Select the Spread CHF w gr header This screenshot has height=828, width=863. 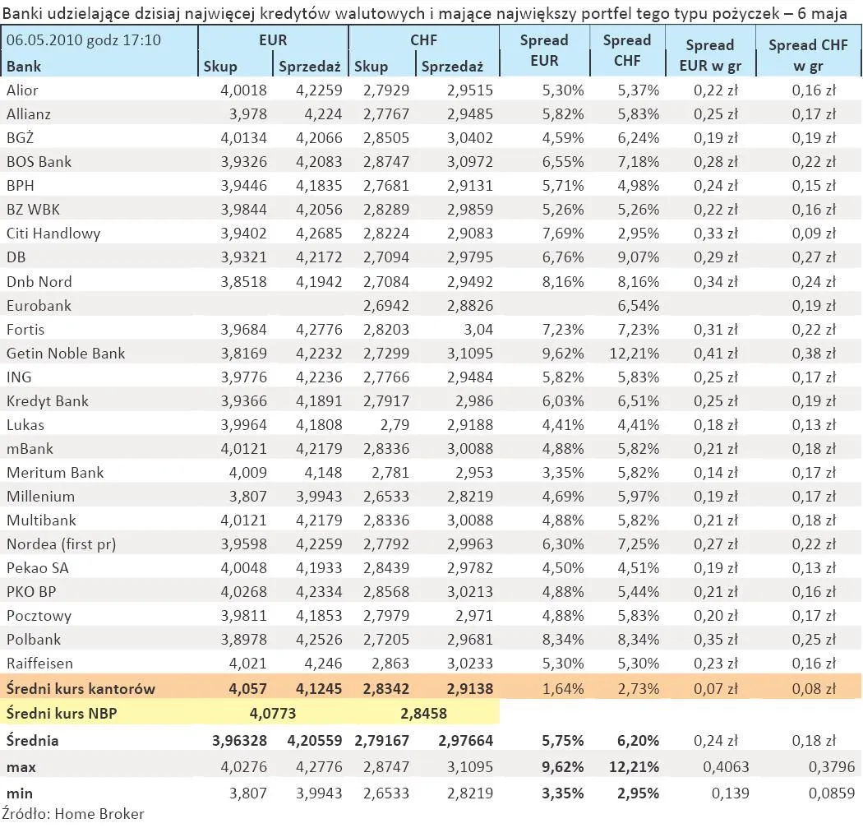coord(807,55)
